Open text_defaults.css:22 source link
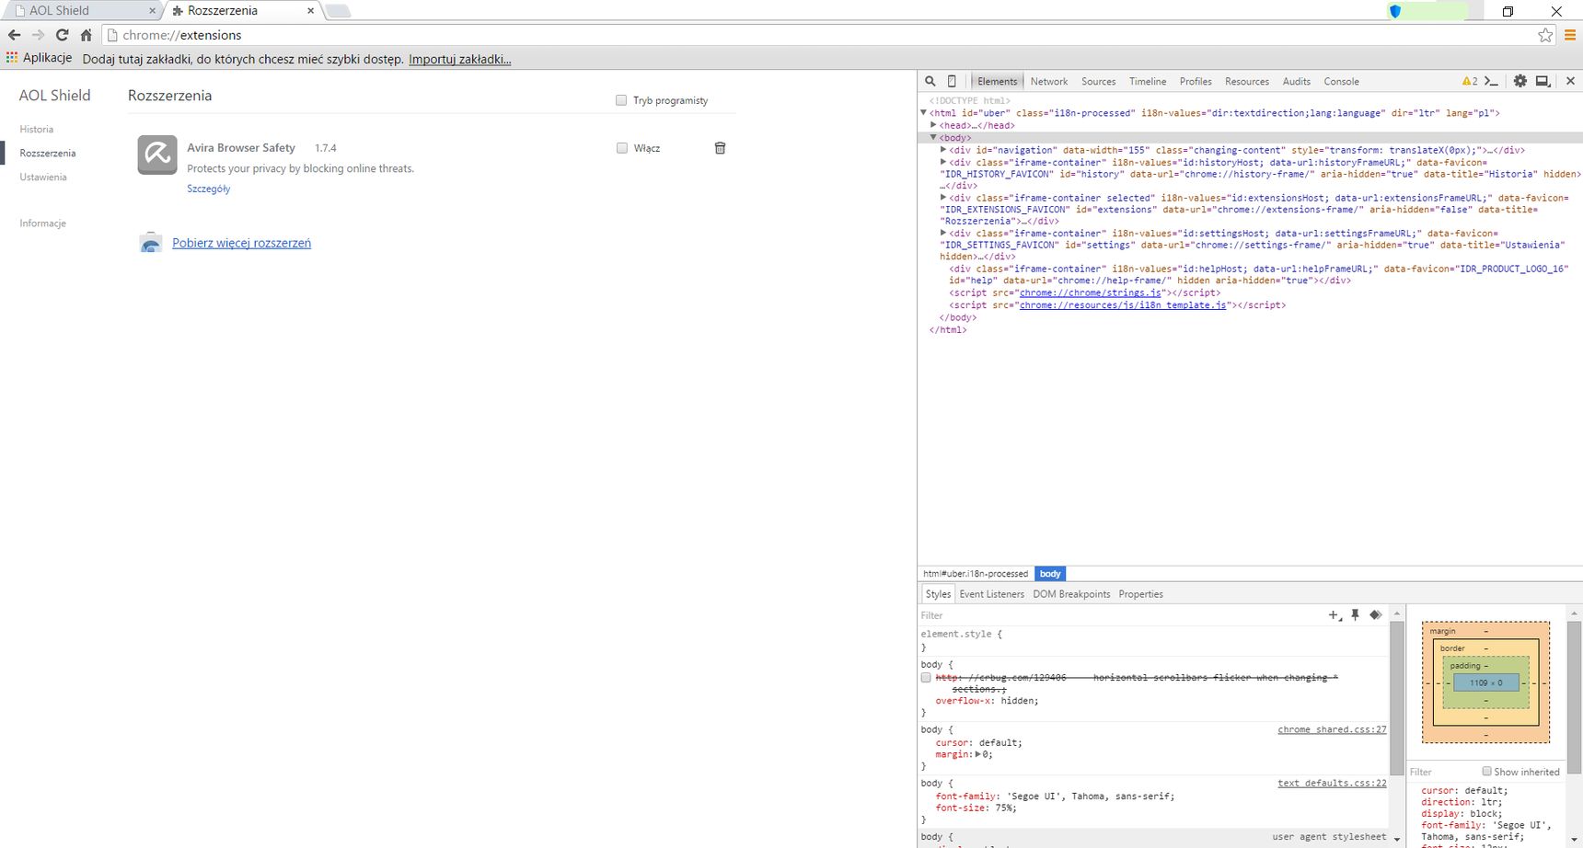The width and height of the screenshot is (1583, 848). (x=1332, y=783)
